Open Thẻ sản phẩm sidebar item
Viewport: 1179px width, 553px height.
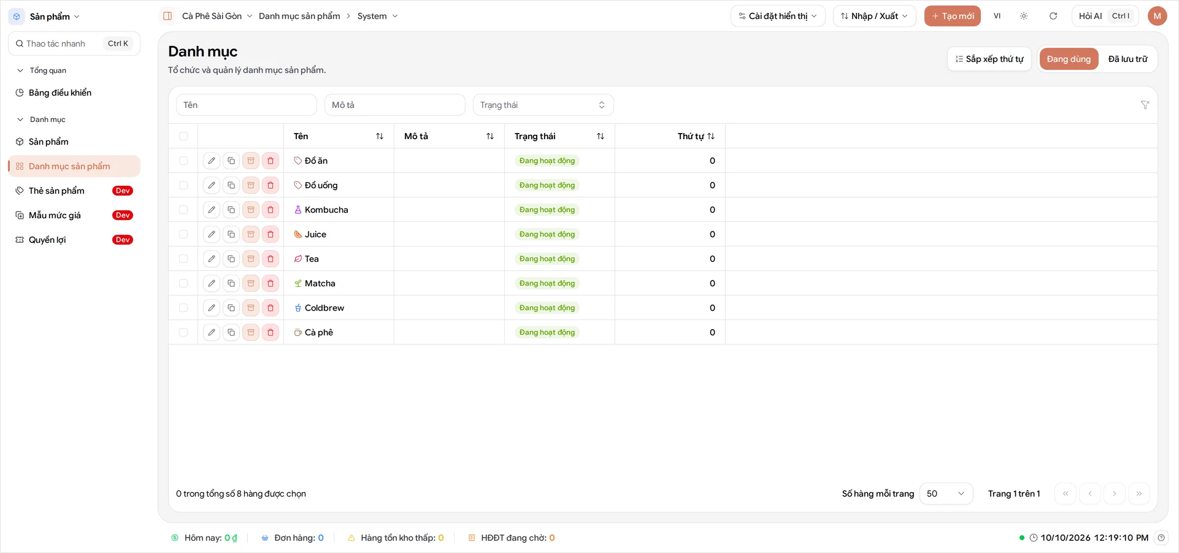[74, 191]
